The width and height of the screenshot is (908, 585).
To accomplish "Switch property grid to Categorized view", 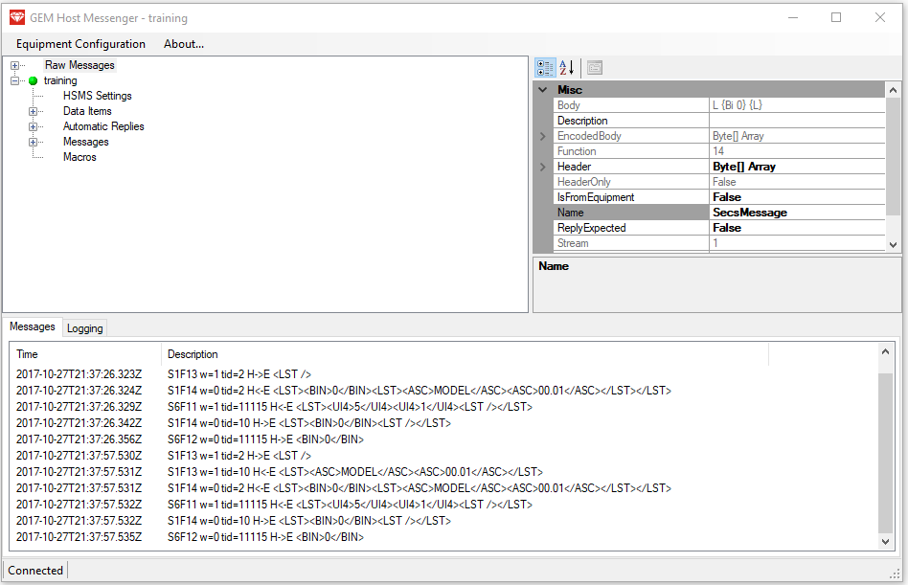I will click(545, 68).
